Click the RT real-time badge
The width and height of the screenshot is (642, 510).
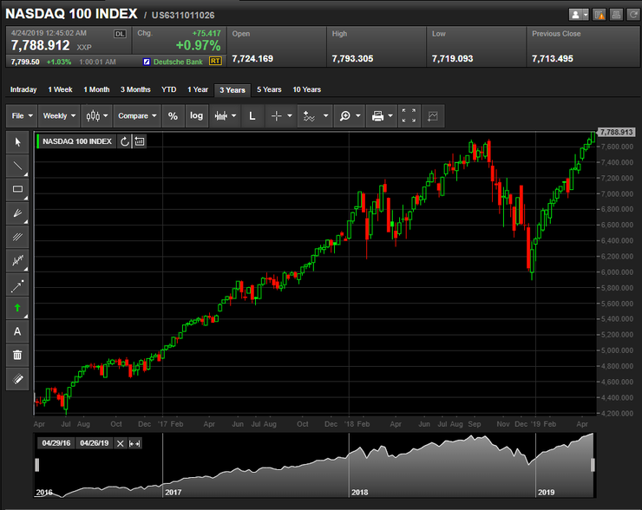[x=215, y=62]
